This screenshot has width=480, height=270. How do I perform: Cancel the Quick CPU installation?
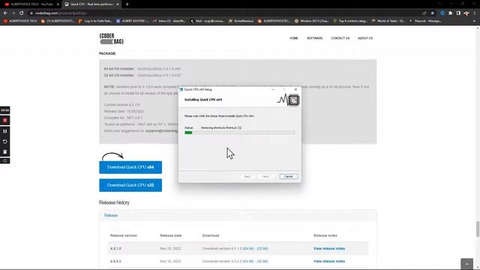(x=288, y=177)
